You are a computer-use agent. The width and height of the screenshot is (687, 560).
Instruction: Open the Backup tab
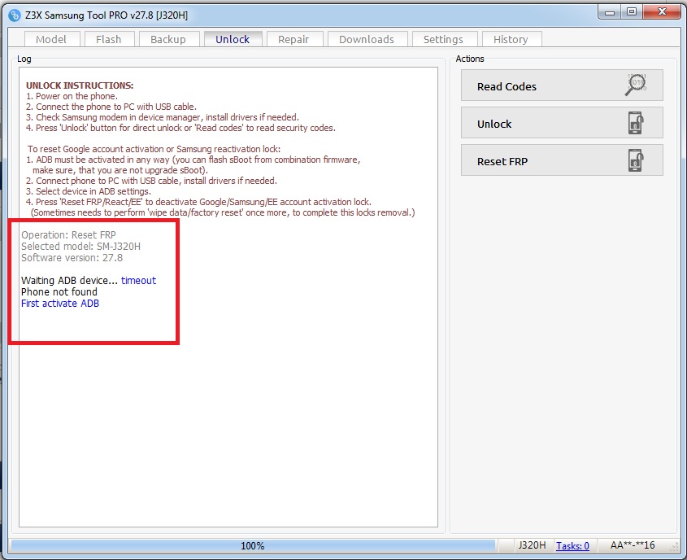pos(168,39)
